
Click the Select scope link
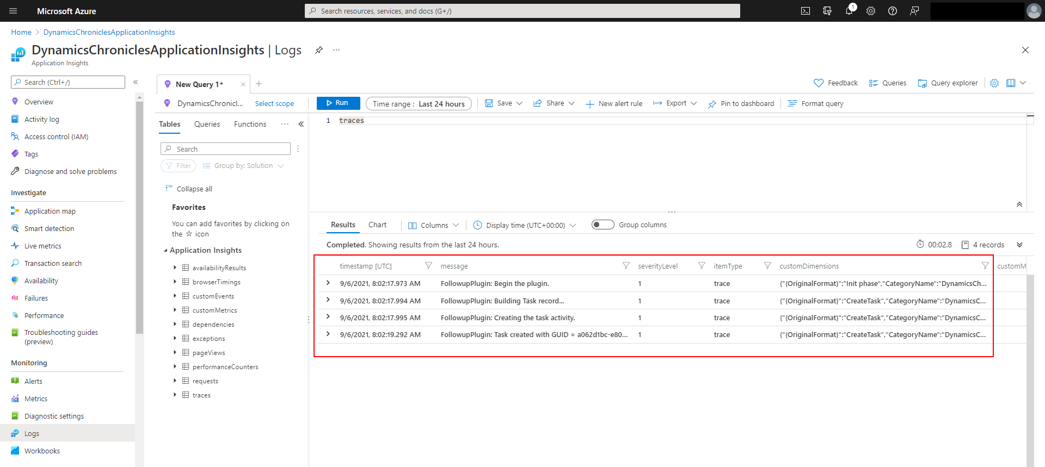coord(274,104)
